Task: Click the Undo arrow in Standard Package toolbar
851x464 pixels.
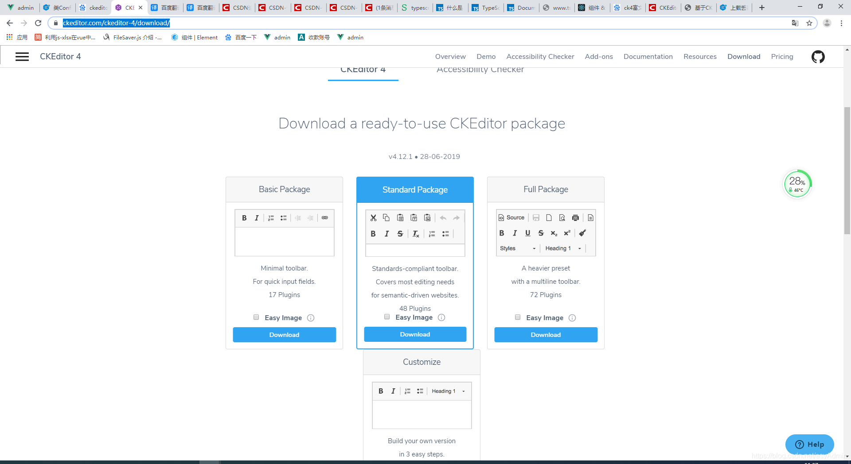Action: (443, 217)
